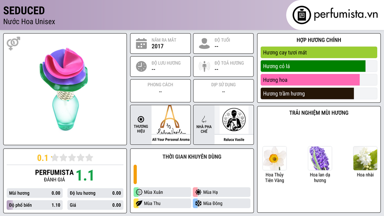Click the Hương trầm hương dark accord bar
Viewport: 384px width, 216px height.
pyautogui.click(x=319, y=93)
